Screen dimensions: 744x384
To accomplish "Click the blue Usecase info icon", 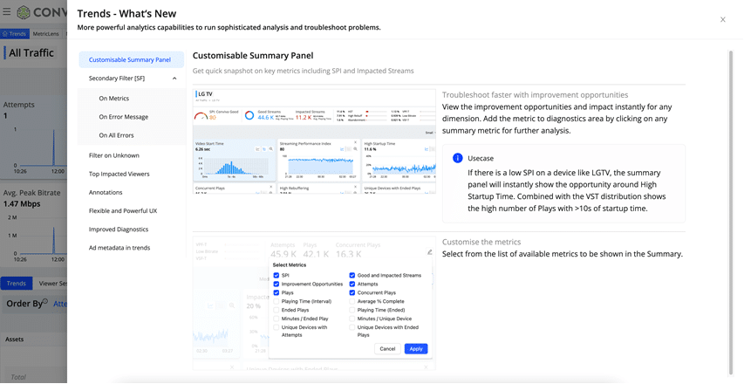I will tap(457, 158).
